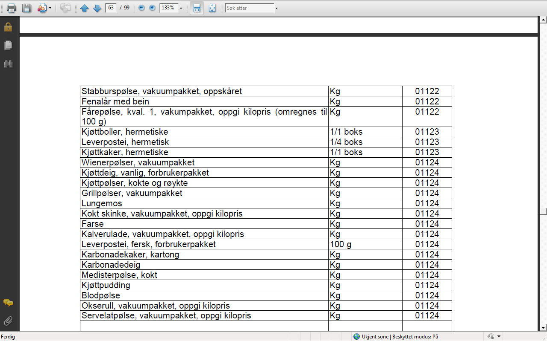547x341 pixels.
Task: Click 'Leverpostei, fersk, forbrukerpakket' cell
Action: coord(204,244)
